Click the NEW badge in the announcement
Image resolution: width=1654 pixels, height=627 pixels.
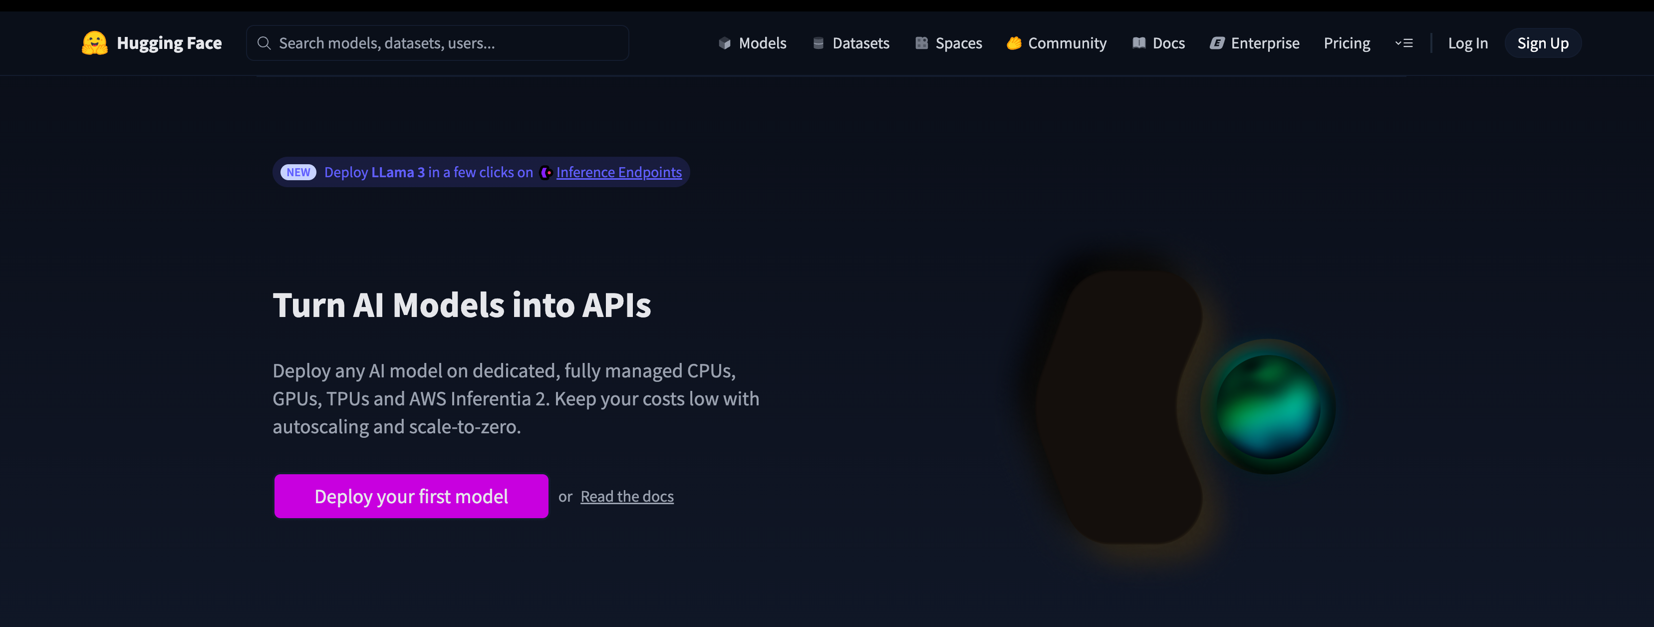(298, 172)
